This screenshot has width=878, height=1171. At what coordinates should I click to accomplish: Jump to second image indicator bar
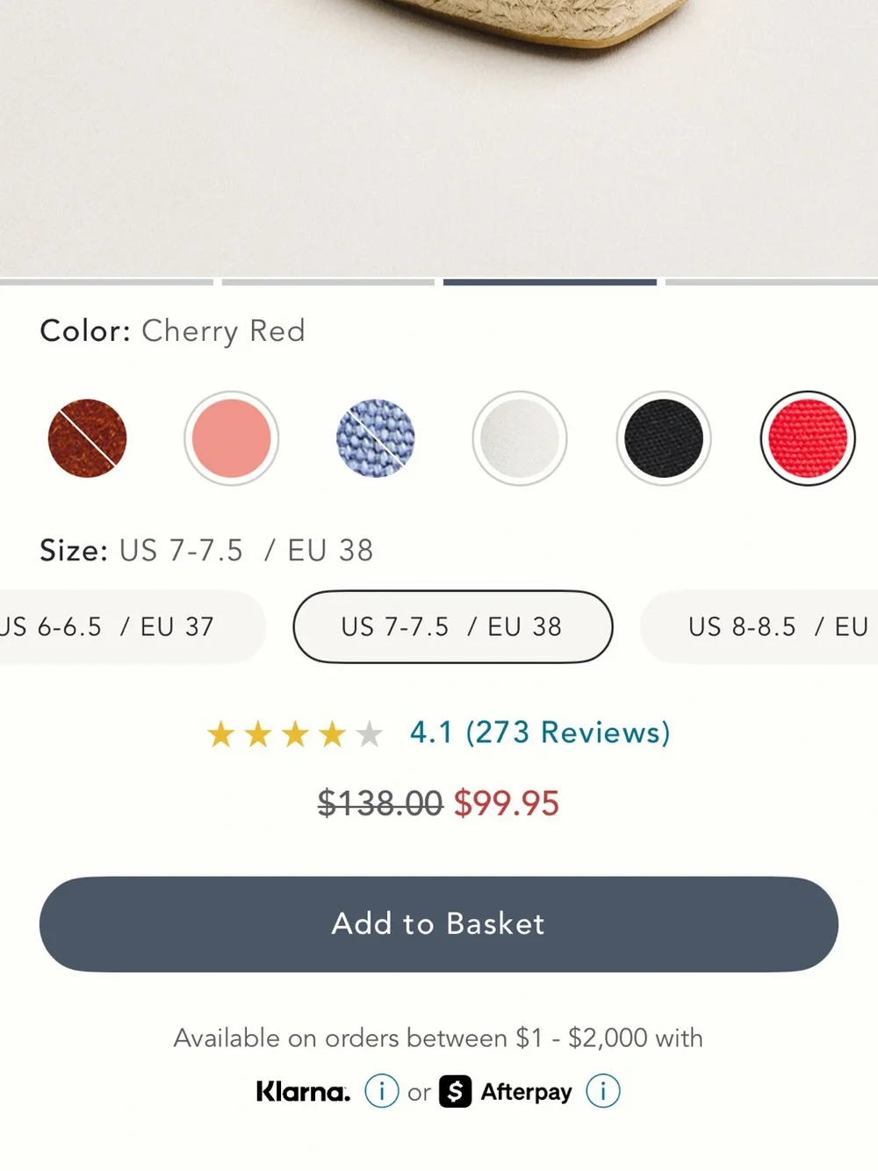click(328, 282)
